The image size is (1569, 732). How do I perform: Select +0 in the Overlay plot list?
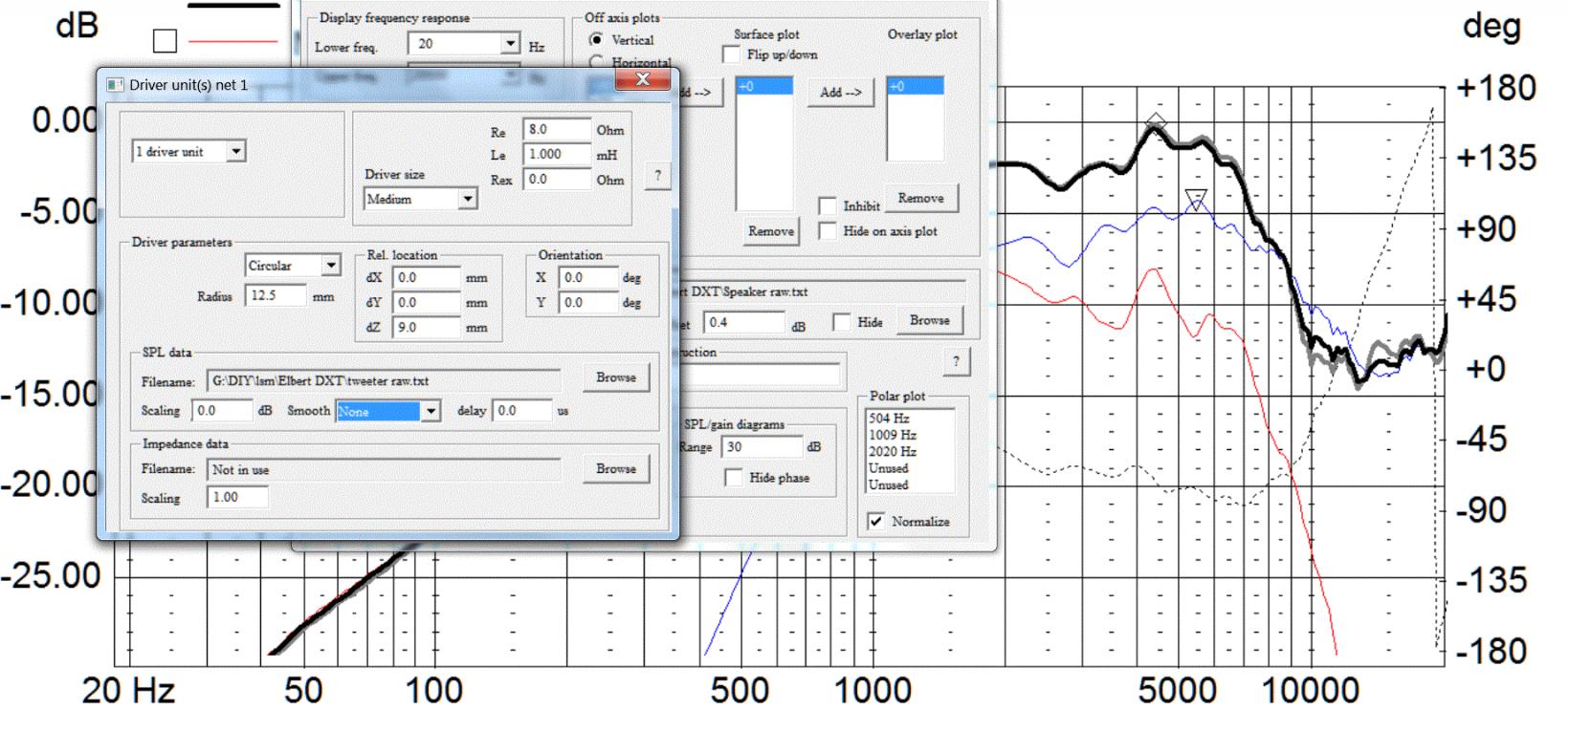coord(916,86)
